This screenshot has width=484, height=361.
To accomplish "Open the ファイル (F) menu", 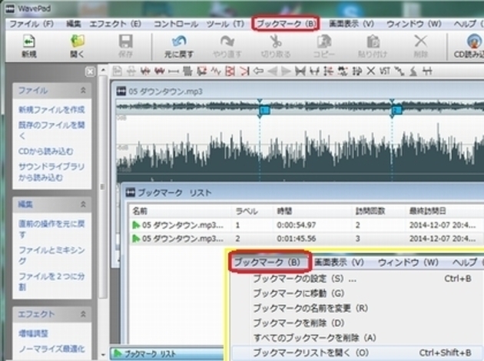I will [31, 24].
